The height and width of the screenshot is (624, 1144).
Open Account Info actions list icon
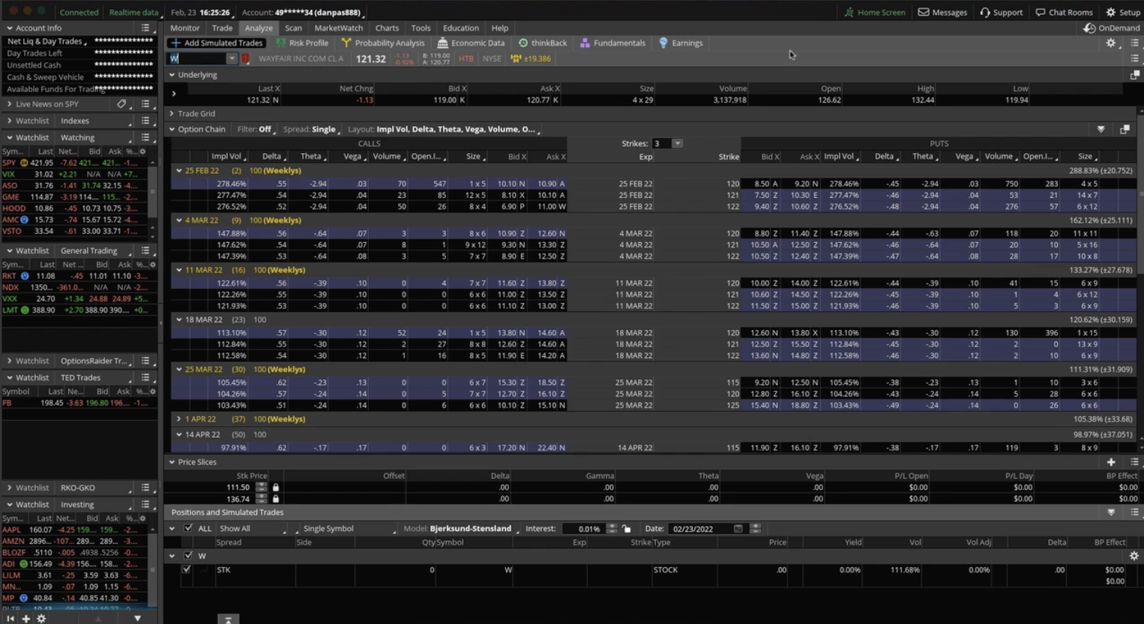coord(145,28)
